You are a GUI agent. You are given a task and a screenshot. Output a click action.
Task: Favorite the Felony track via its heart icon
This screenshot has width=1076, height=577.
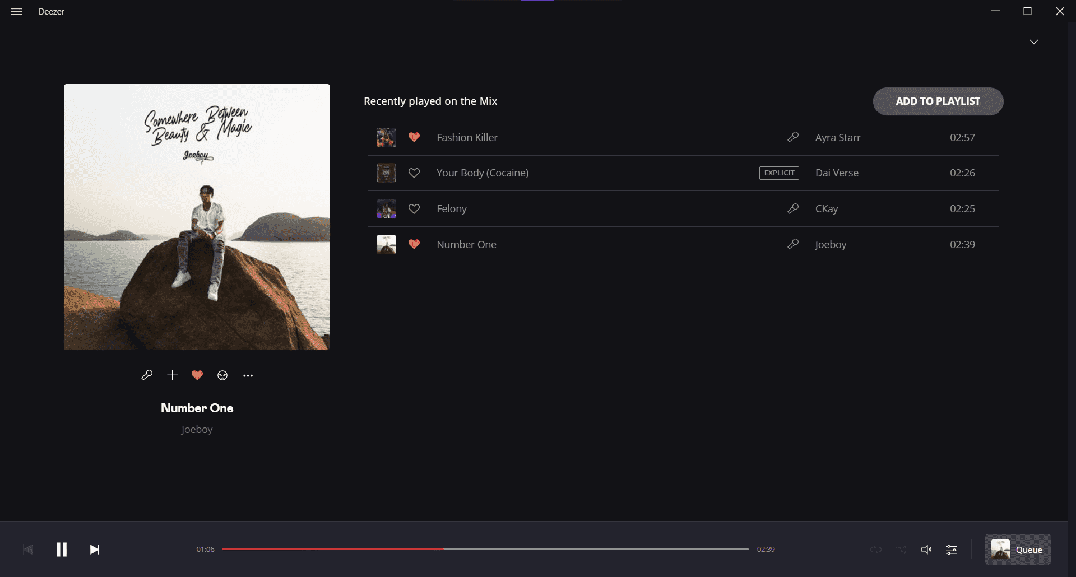(414, 209)
